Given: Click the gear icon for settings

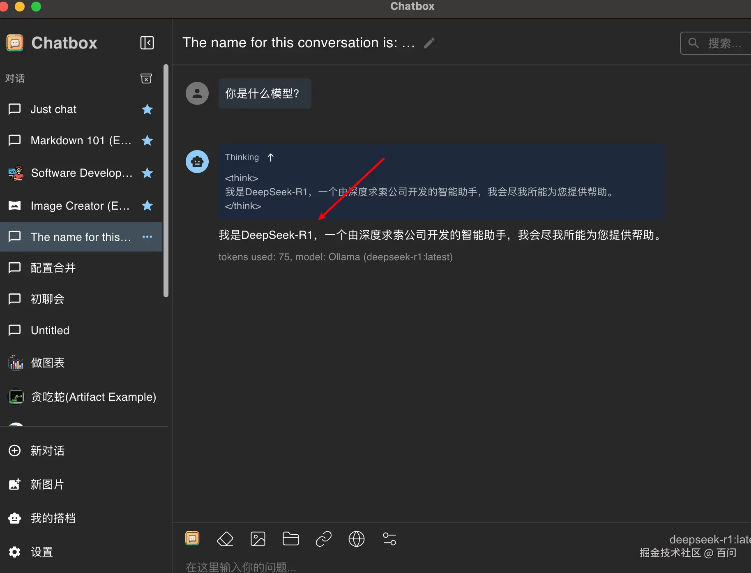Looking at the screenshot, I should (15, 552).
